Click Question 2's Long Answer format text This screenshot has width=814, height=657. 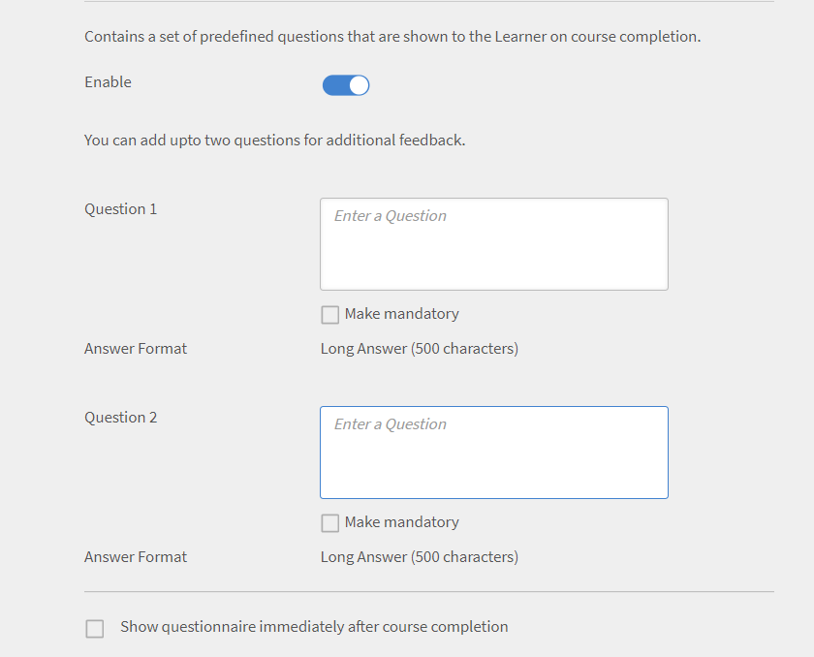coord(419,557)
